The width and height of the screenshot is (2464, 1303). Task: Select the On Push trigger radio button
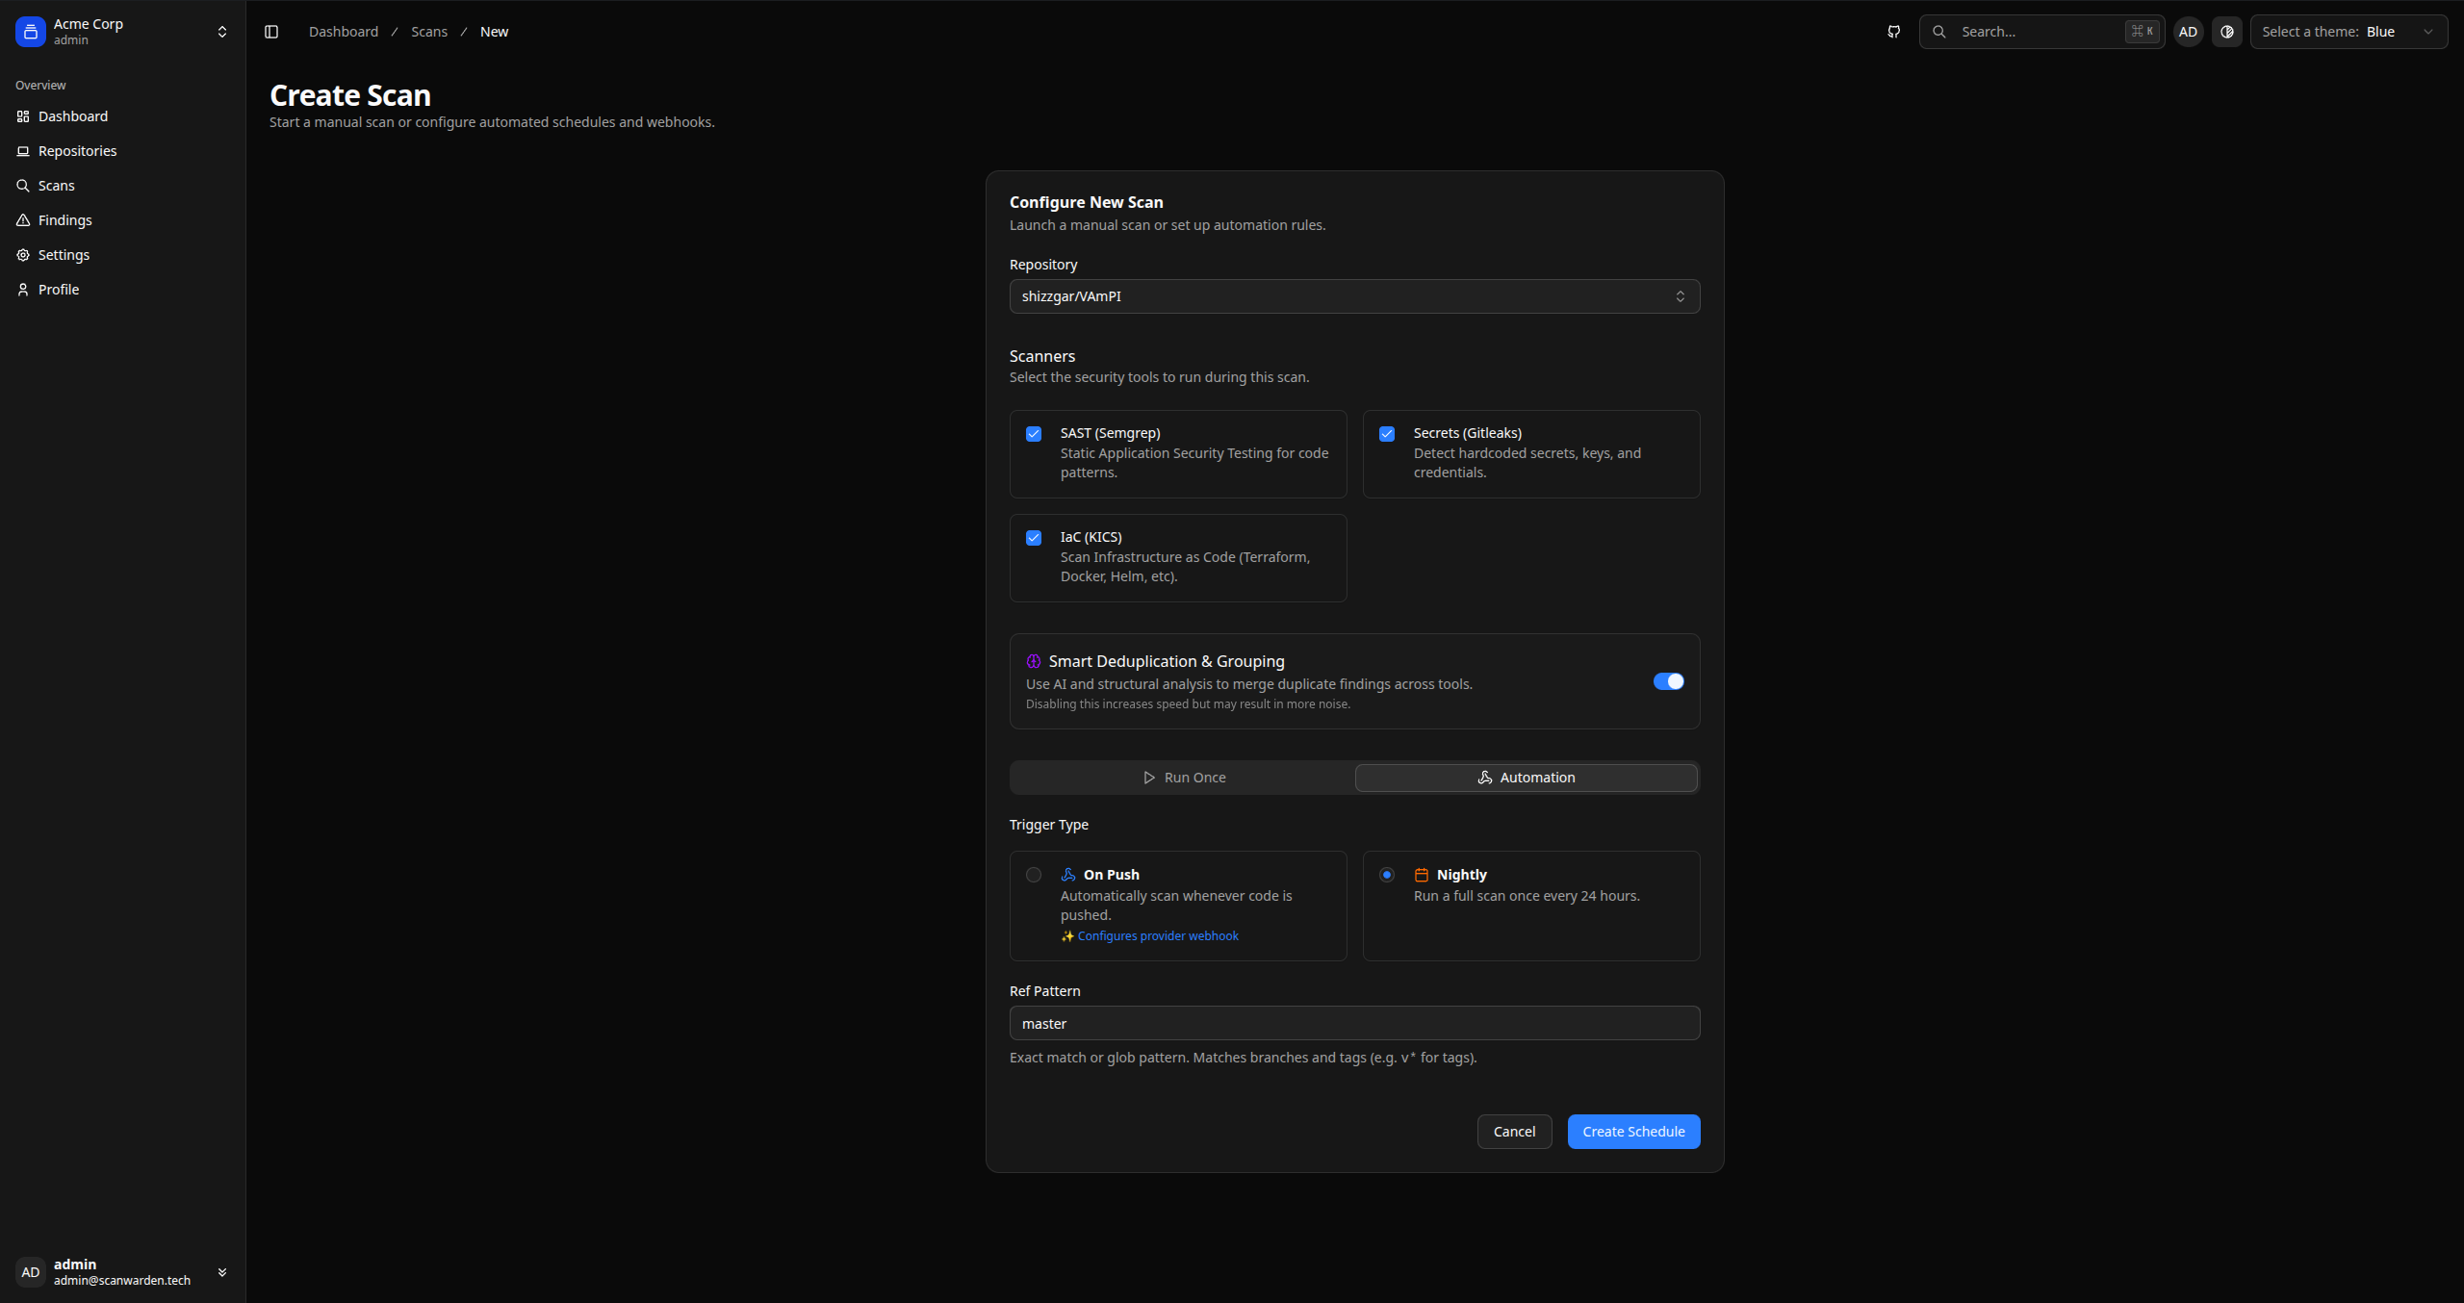pos(1034,875)
